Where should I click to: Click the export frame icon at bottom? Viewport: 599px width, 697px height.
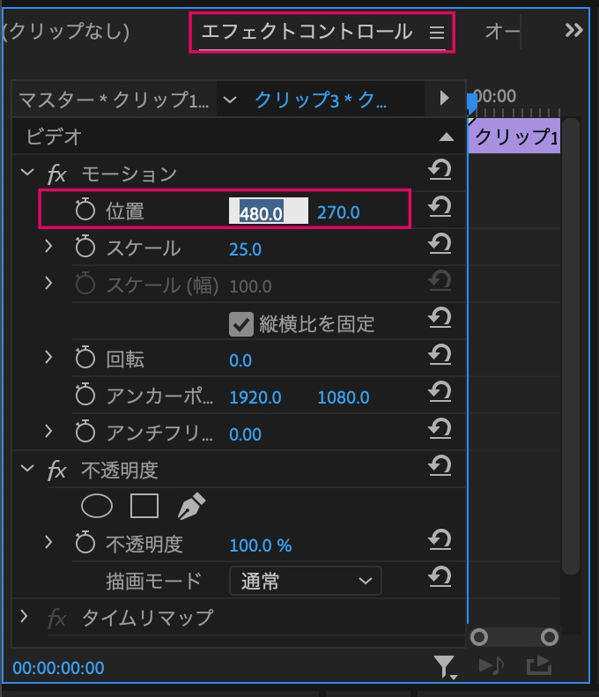point(539,666)
